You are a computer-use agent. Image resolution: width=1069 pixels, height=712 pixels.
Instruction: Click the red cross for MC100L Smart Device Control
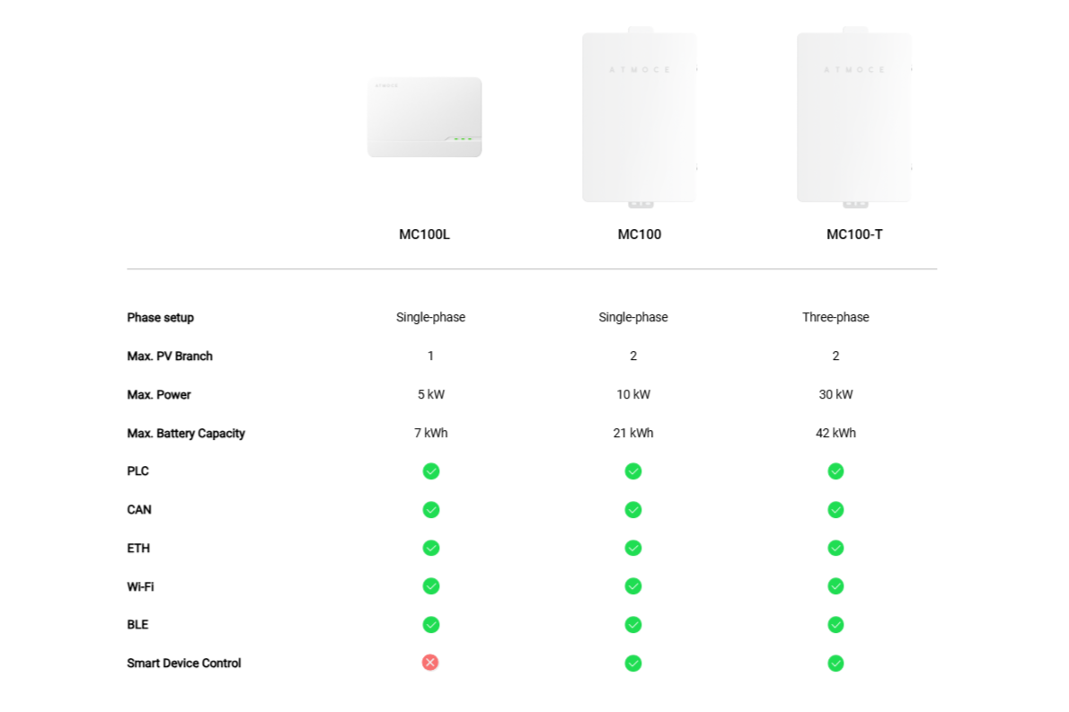pos(430,663)
